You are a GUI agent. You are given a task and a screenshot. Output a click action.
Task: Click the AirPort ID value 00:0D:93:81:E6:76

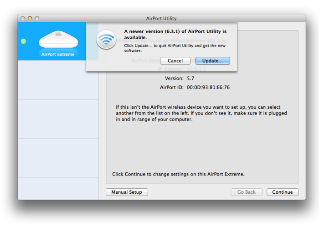pyautogui.click(x=208, y=87)
